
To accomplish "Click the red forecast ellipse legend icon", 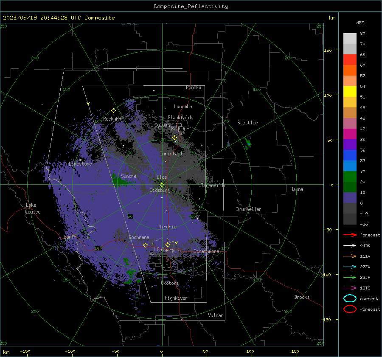I will (350, 309).
